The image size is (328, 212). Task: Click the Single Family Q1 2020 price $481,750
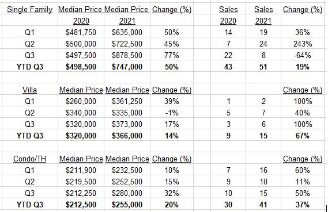click(81, 32)
